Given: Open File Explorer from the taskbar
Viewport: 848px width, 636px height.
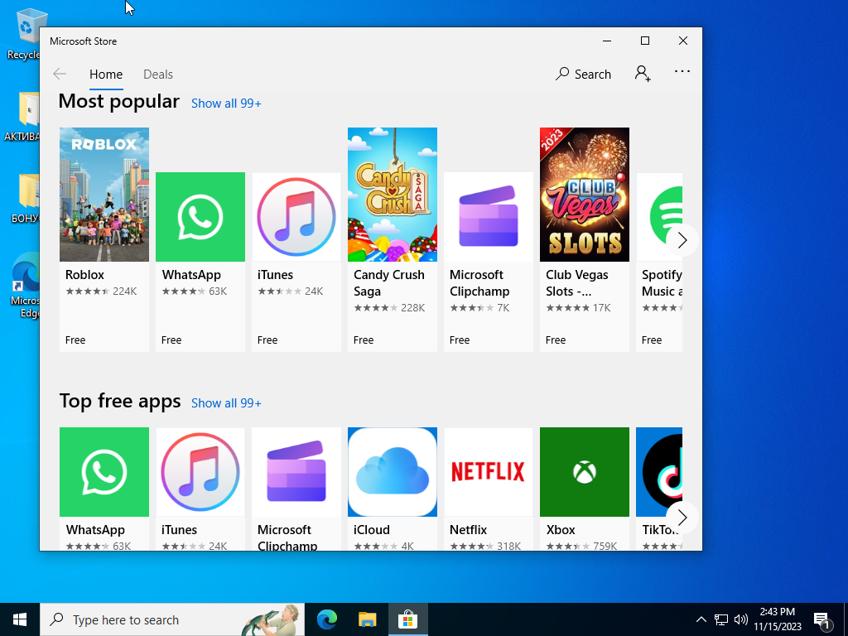Looking at the screenshot, I should (x=367, y=619).
